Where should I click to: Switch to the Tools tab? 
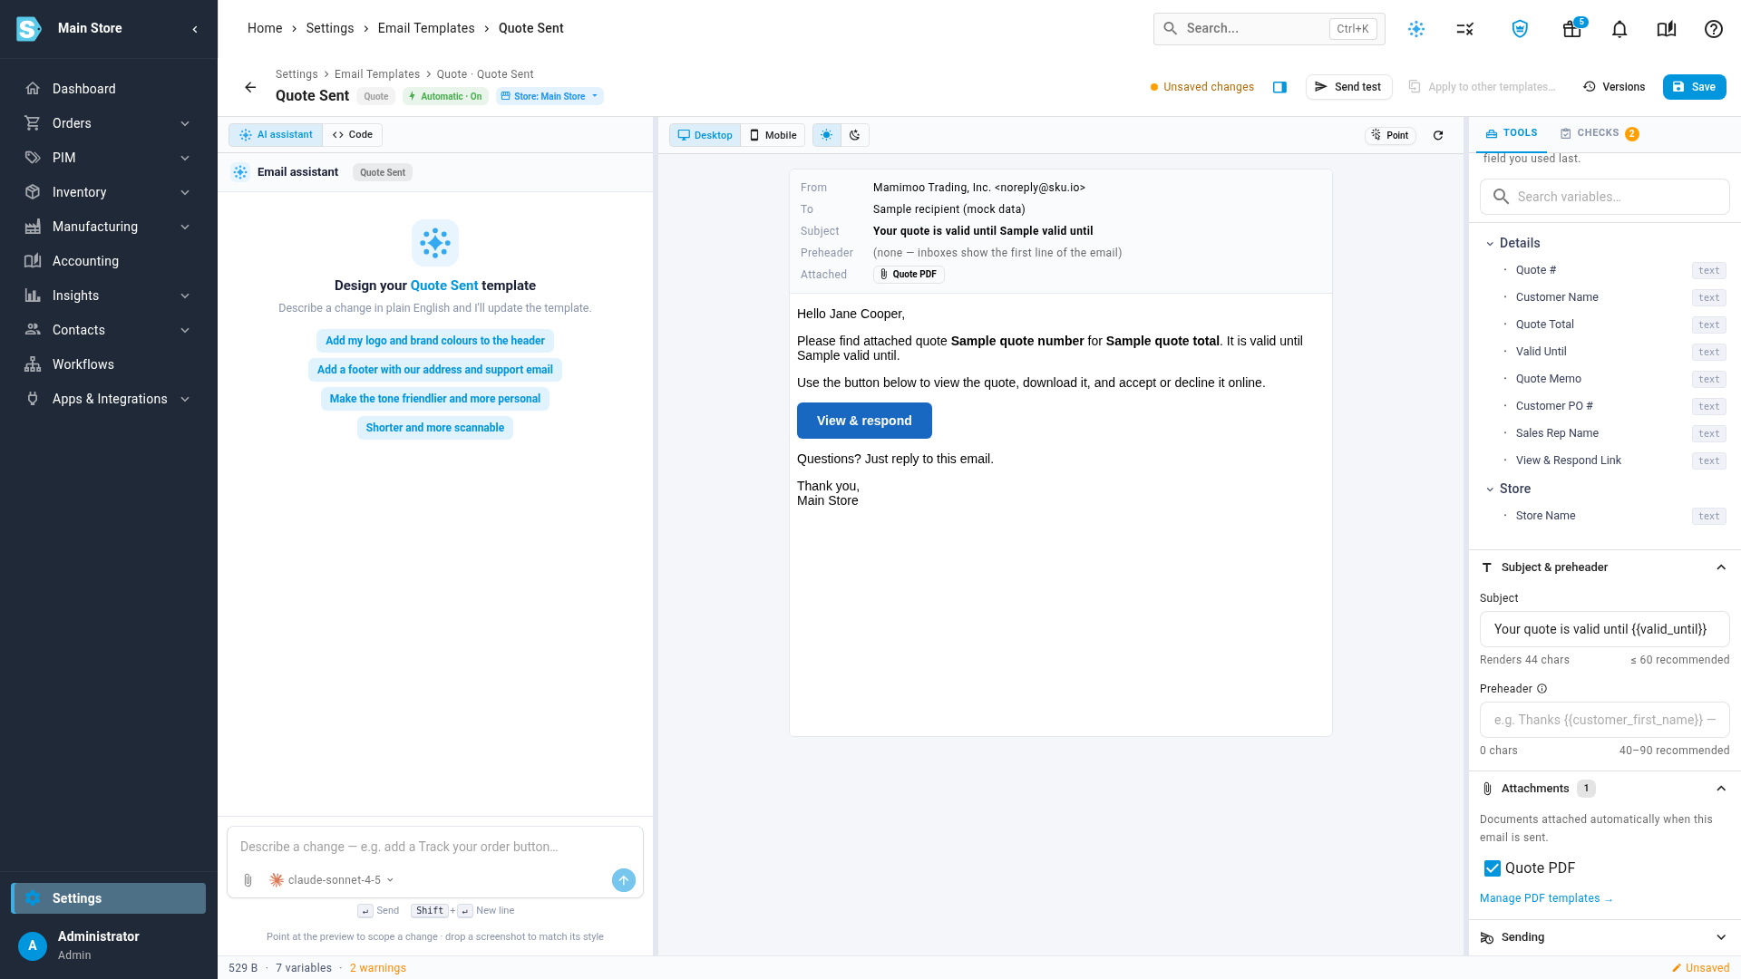point(1511,133)
